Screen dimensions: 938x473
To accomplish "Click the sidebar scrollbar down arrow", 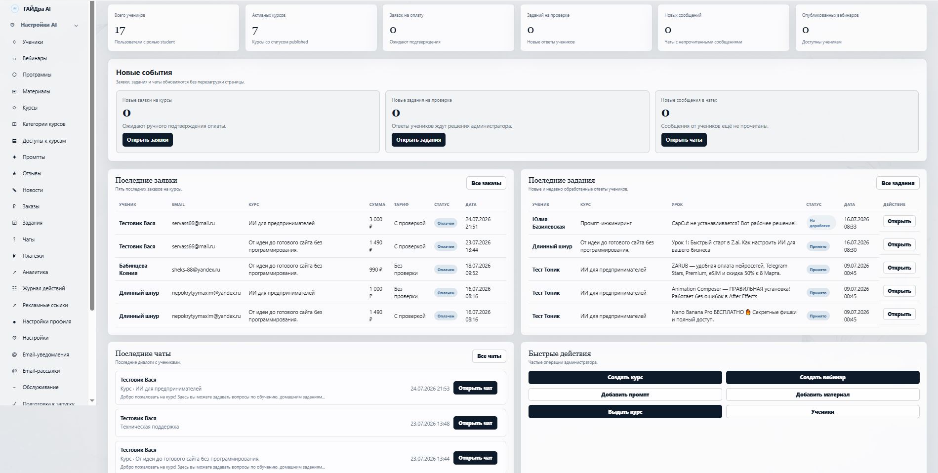I will [92, 400].
